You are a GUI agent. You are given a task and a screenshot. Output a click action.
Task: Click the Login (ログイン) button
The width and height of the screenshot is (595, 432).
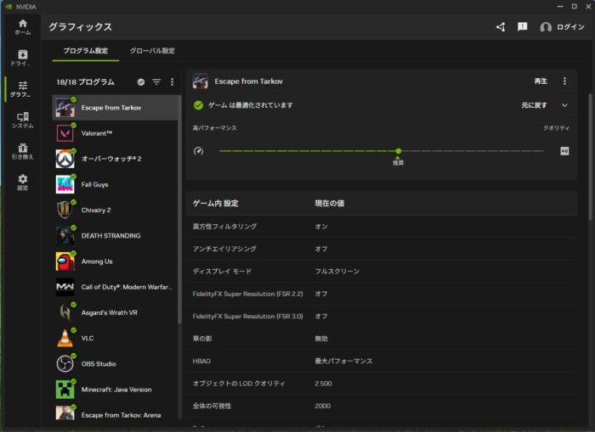570,27
